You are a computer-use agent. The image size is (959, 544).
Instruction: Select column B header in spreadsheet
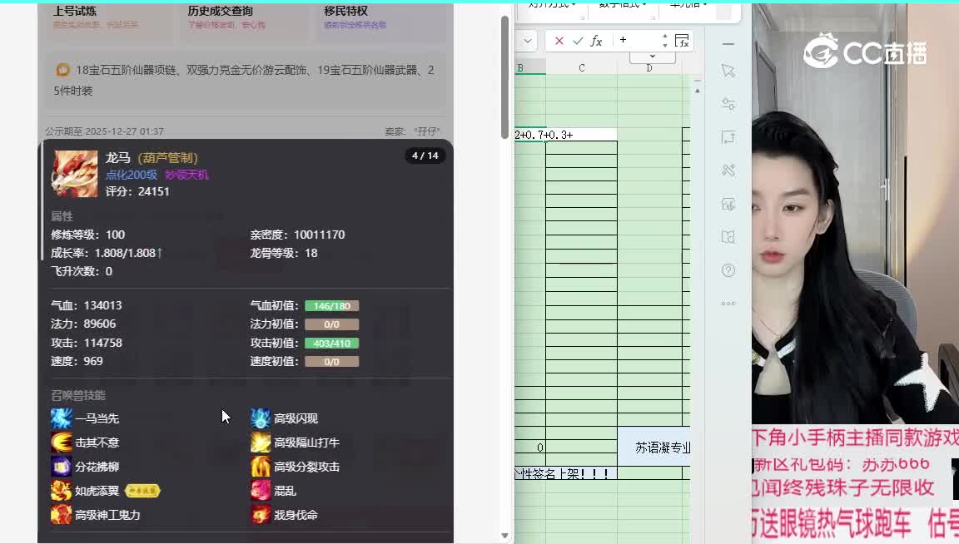(529, 68)
